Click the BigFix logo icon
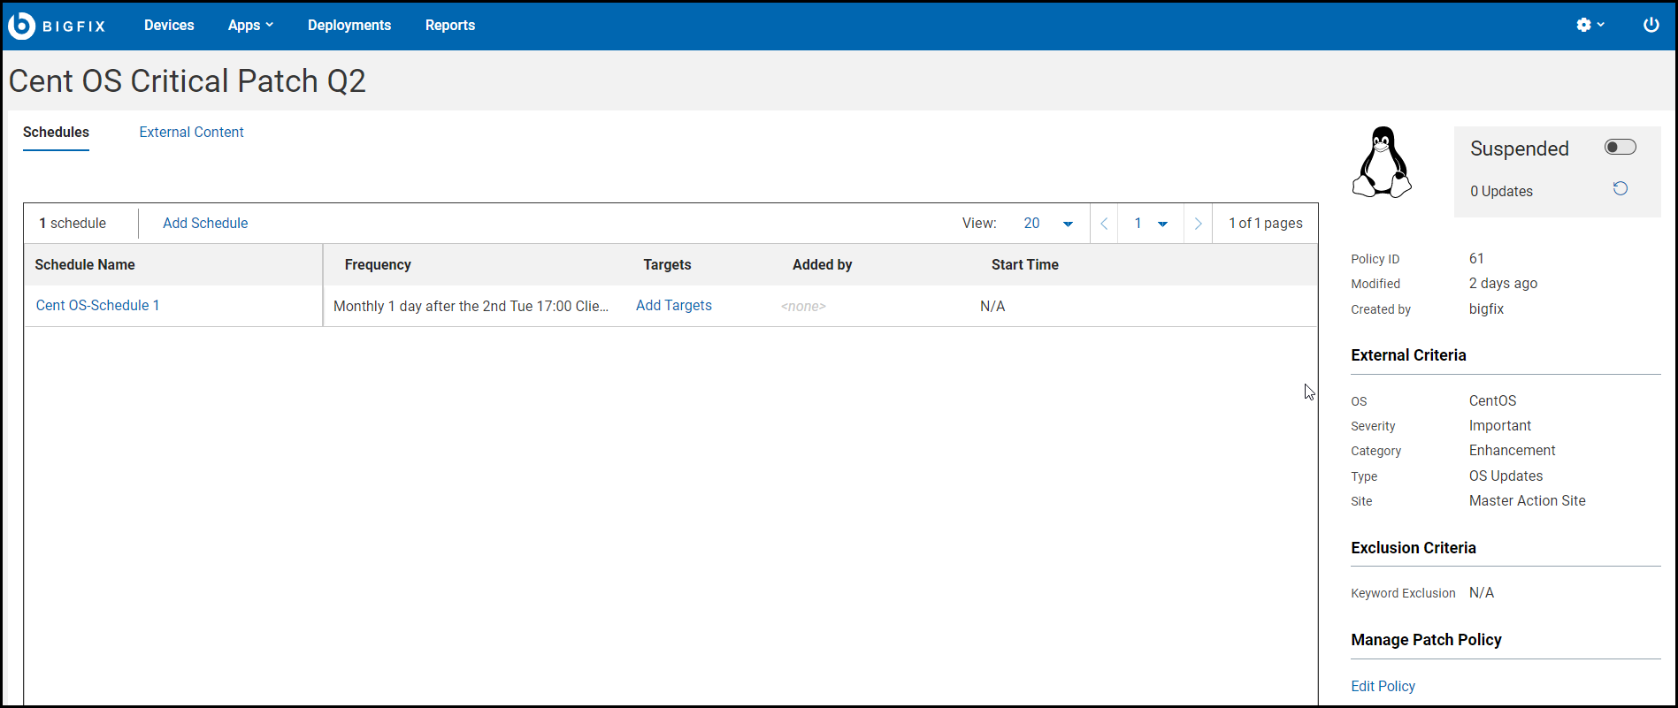1678x708 pixels. 21,26
